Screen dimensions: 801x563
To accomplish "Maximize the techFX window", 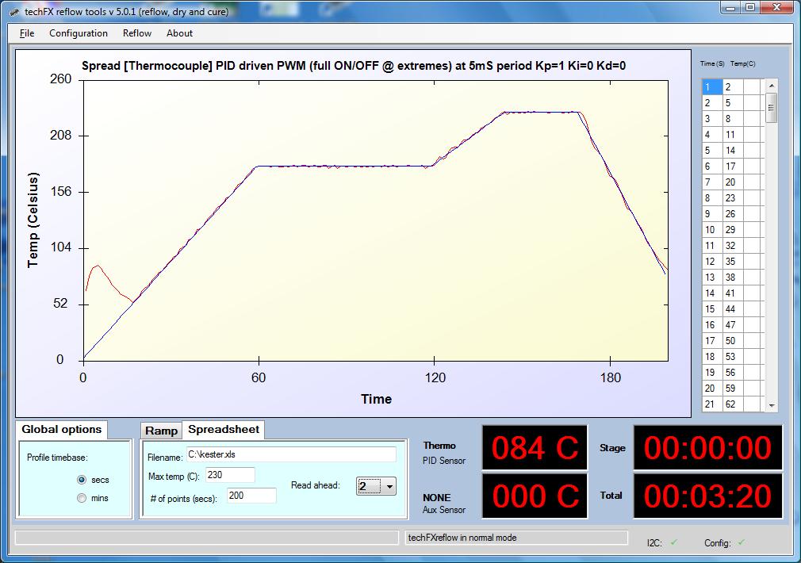I will (x=750, y=7).
